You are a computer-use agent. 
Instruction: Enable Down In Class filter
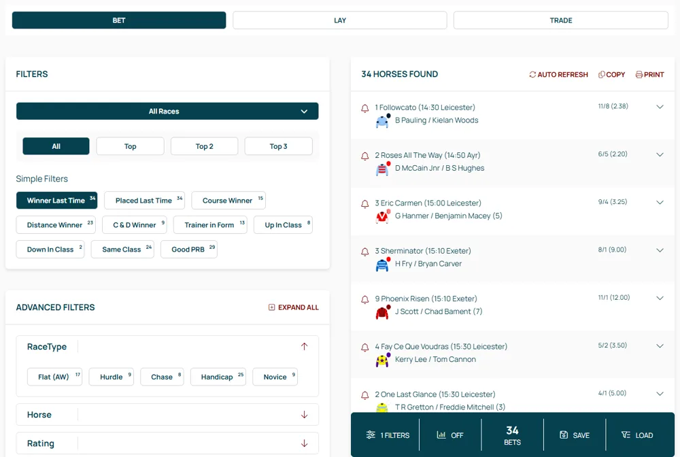pos(50,250)
